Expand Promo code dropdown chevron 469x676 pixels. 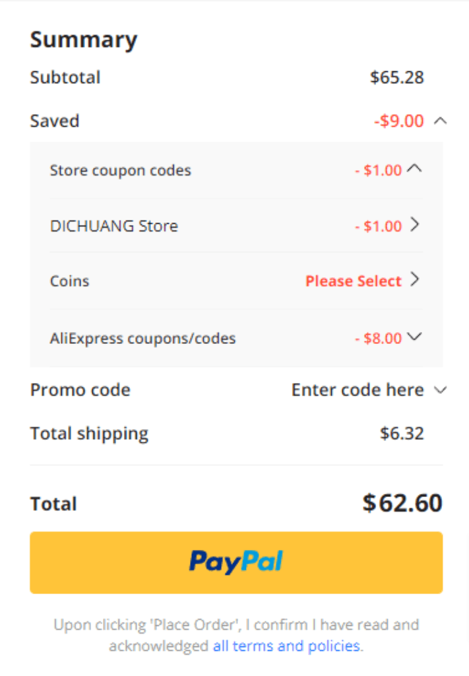440,389
